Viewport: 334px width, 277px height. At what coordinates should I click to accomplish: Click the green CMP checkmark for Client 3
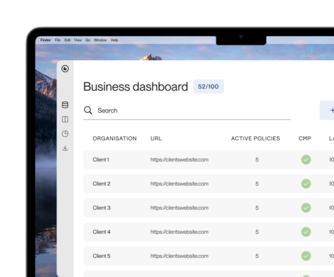point(306,208)
